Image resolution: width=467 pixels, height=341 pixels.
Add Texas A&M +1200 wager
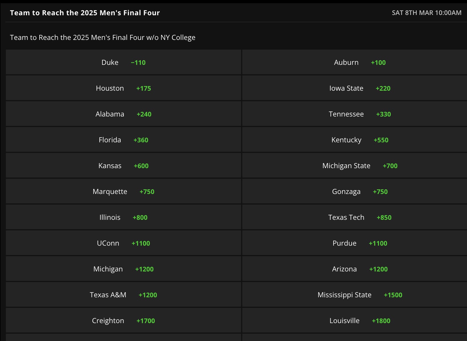tap(123, 295)
